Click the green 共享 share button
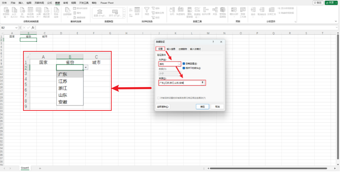Viewport: 340px width, 173px height. pos(331,3)
